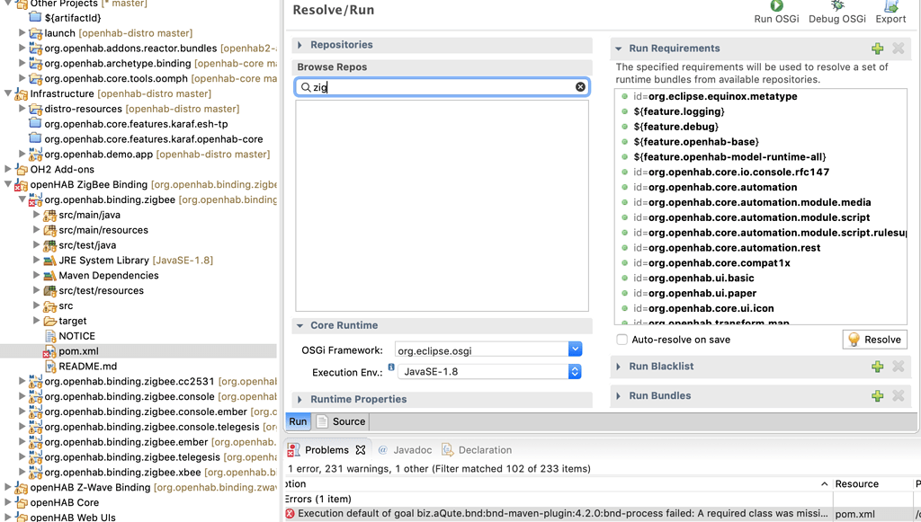
Task: Open the Javadoc view tab
Action: pos(406,450)
